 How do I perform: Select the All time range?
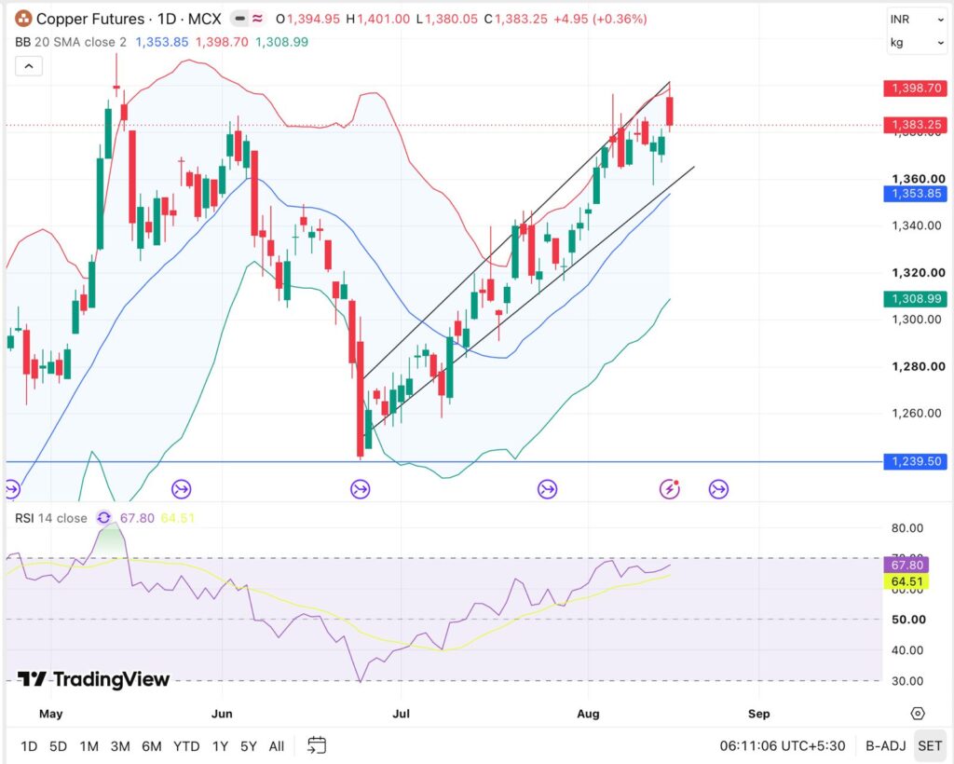click(x=276, y=745)
